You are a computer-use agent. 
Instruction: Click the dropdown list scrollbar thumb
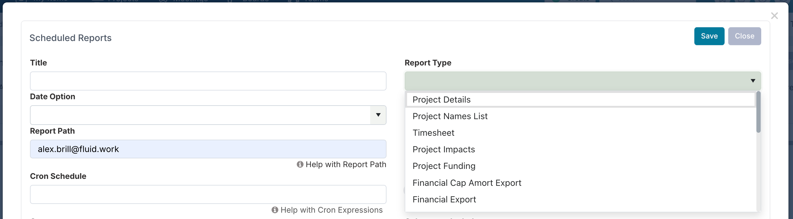(758, 112)
